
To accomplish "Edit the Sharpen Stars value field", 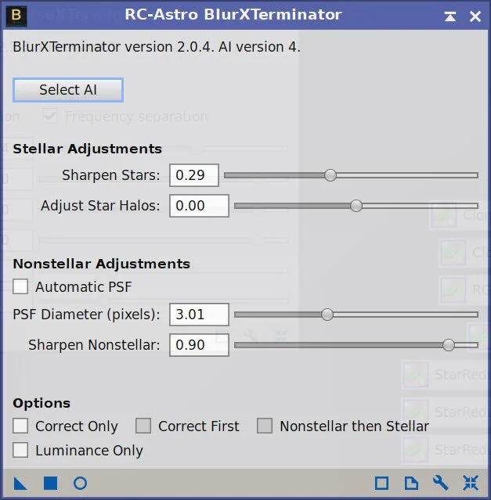I will [x=194, y=175].
